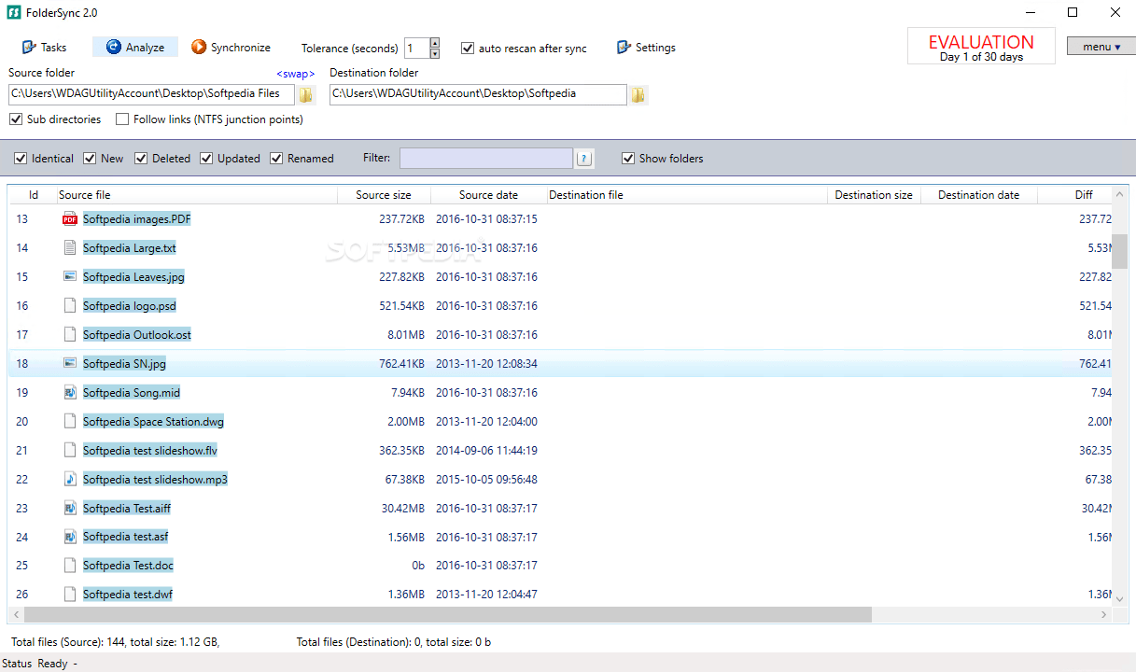Open the filter help button
The width and height of the screenshot is (1136, 672).
(x=584, y=159)
